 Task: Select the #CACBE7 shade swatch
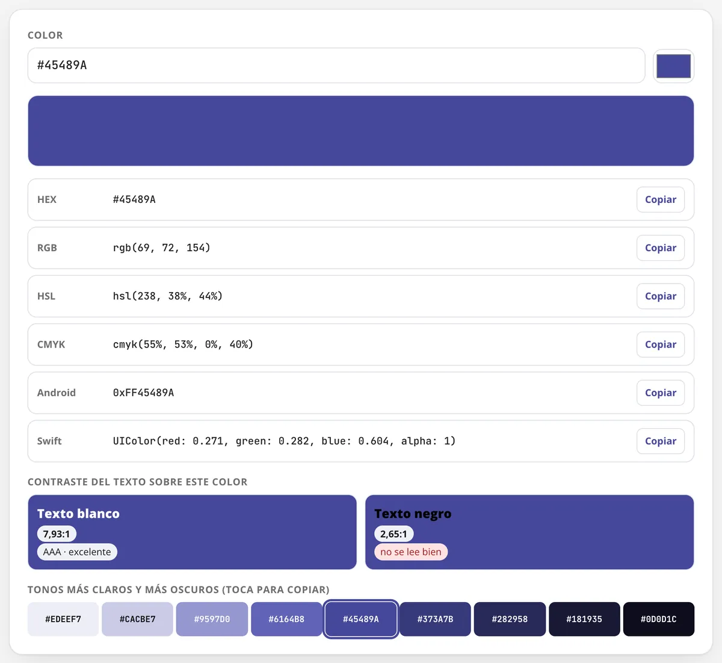point(138,619)
